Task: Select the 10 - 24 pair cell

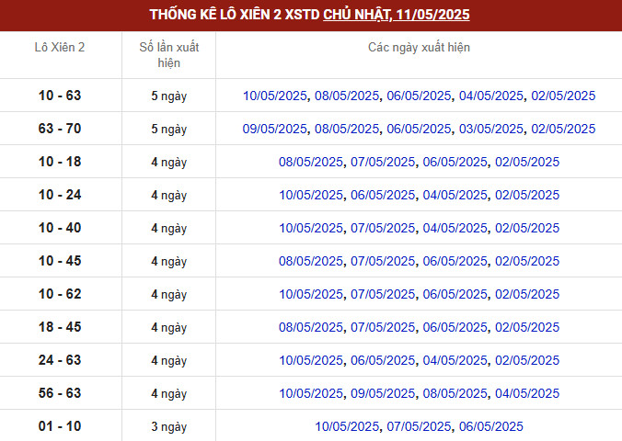Action: click(x=60, y=195)
